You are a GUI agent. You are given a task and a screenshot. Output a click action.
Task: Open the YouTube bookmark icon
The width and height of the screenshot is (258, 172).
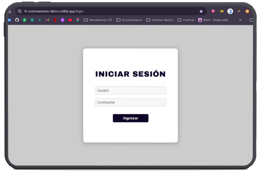pyautogui.click(x=70, y=20)
